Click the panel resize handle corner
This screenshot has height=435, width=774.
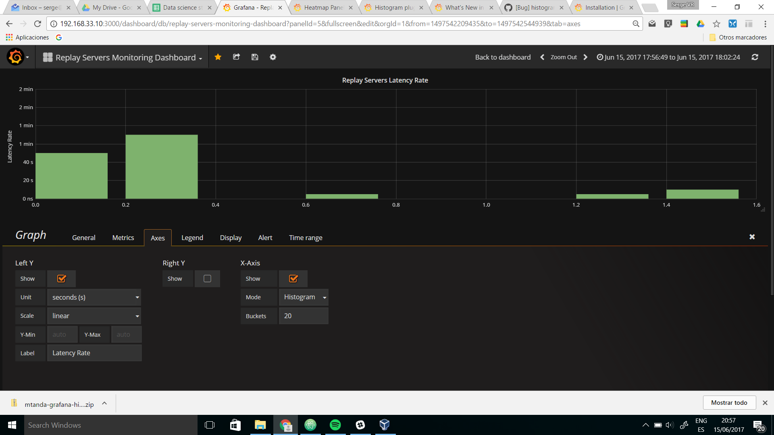pos(763,209)
